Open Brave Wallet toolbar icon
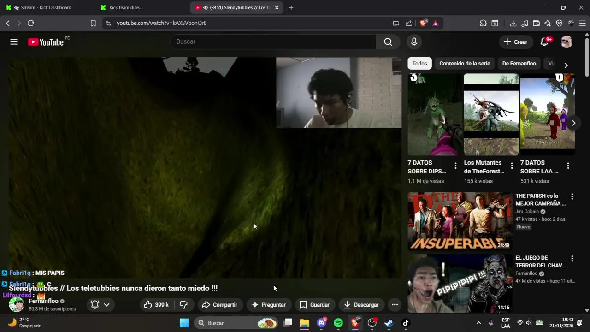This screenshot has height=332, width=590. click(536, 23)
